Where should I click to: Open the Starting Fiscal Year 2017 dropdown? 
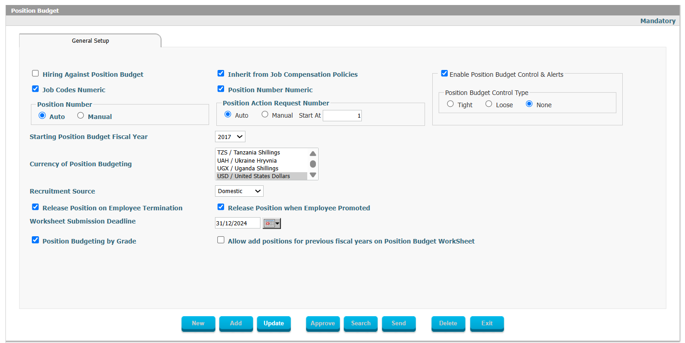coord(230,136)
